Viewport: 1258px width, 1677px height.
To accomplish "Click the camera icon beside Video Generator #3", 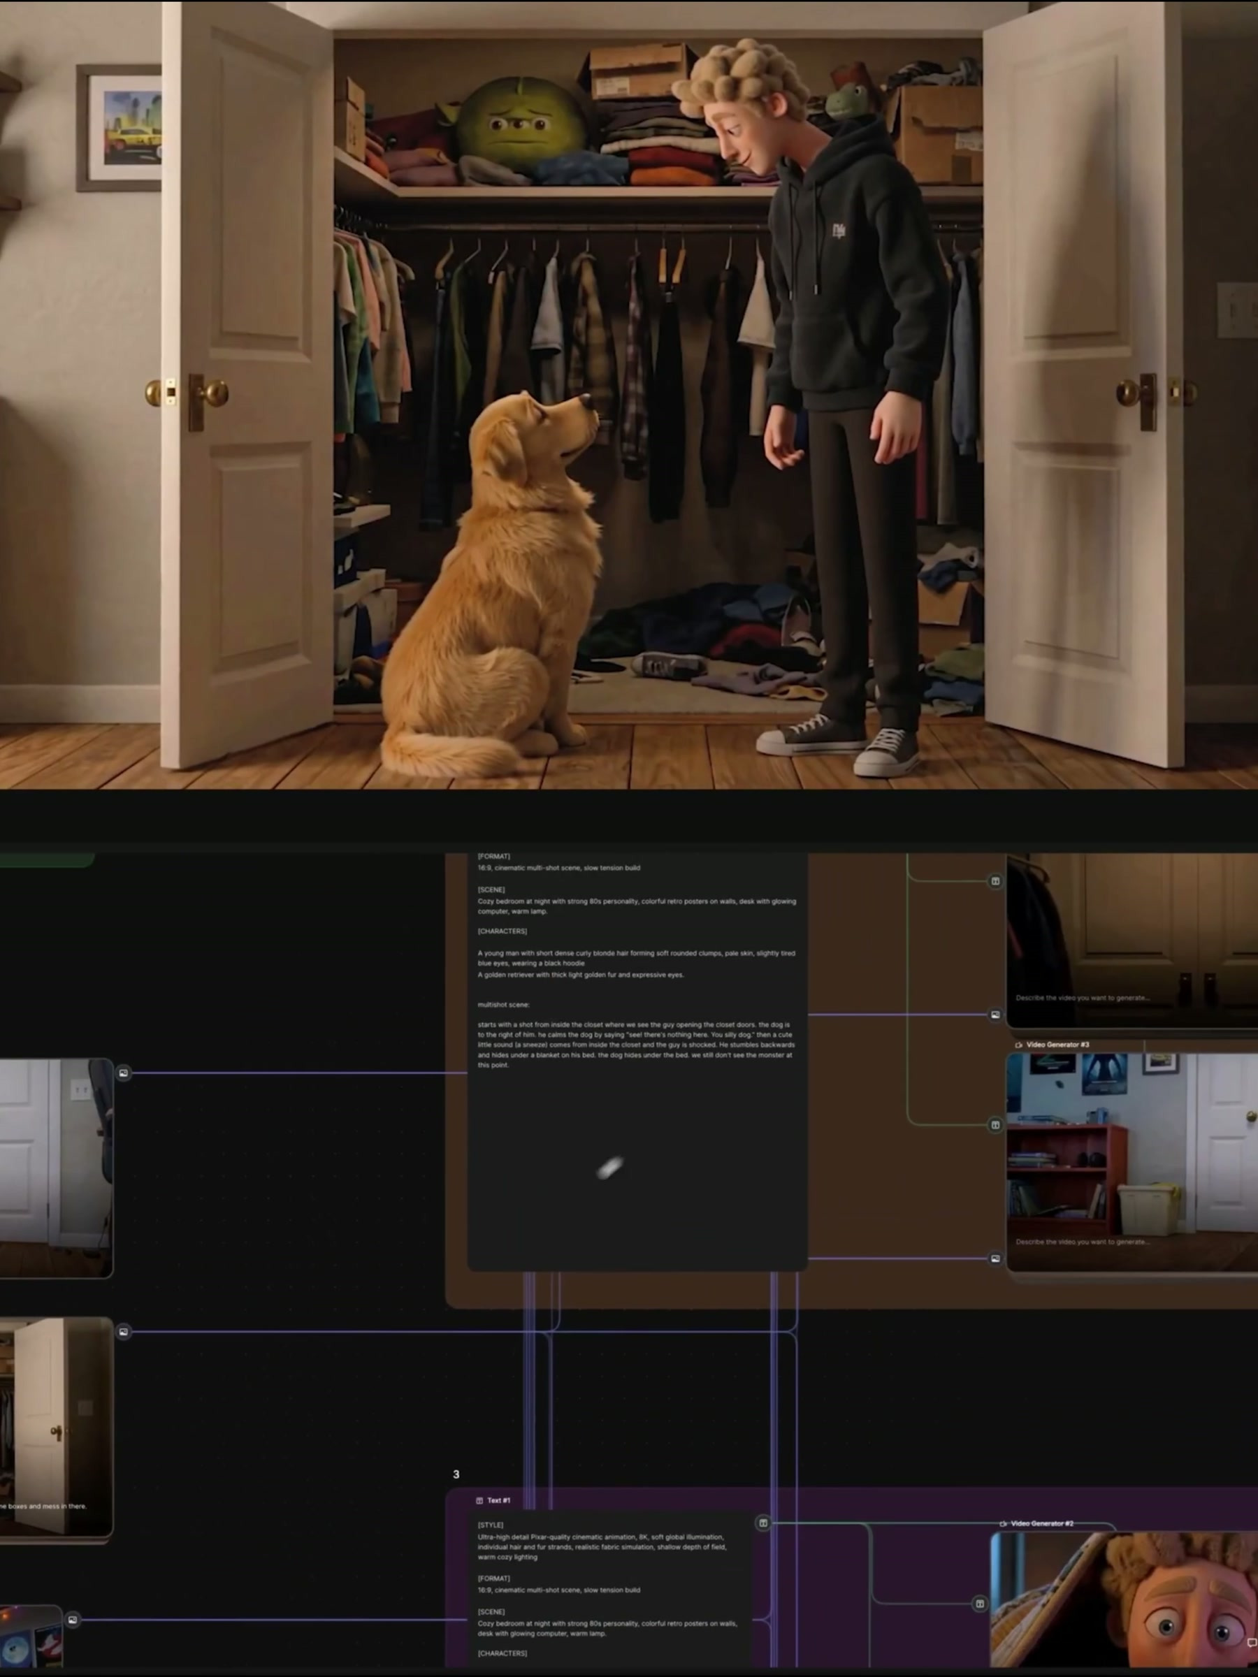I will tap(1018, 1045).
